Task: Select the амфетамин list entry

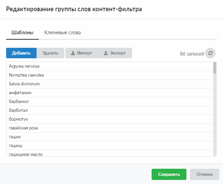Action: pos(20,93)
